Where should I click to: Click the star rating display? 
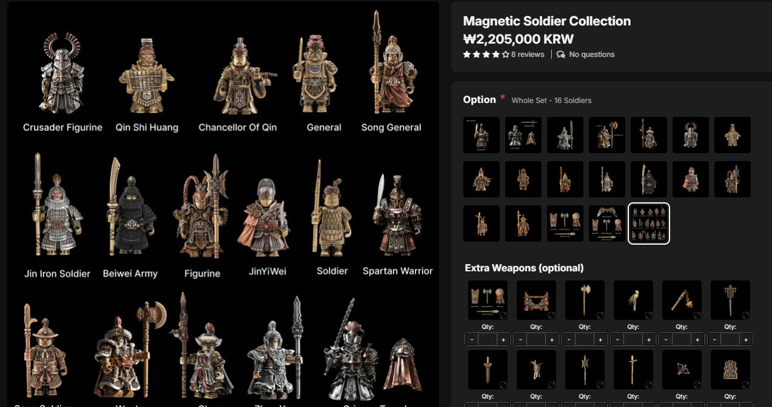[486, 55]
